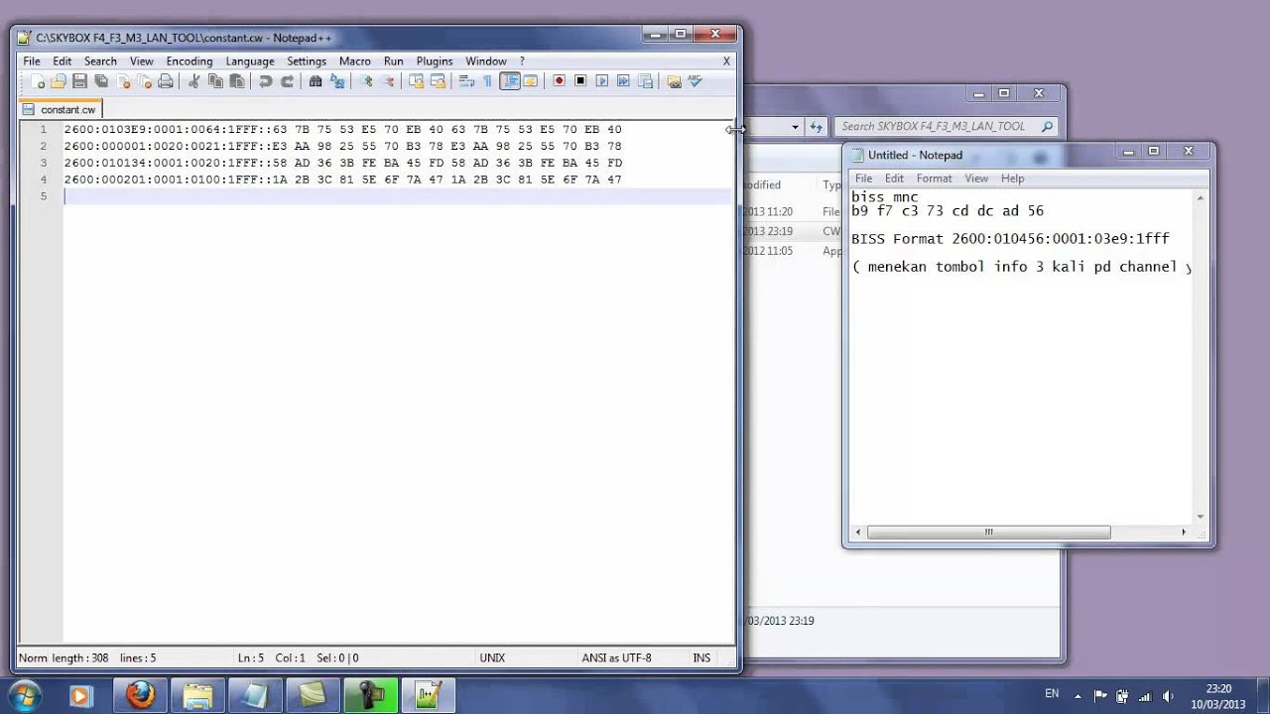1270x714 pixels.
Task: Stop macro recording with square icon
Action: (580, 81)
